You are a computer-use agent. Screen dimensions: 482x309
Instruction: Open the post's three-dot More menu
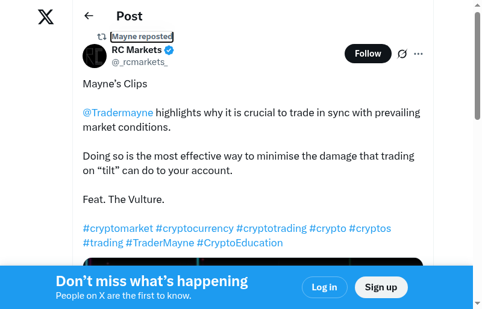(419, 54)
